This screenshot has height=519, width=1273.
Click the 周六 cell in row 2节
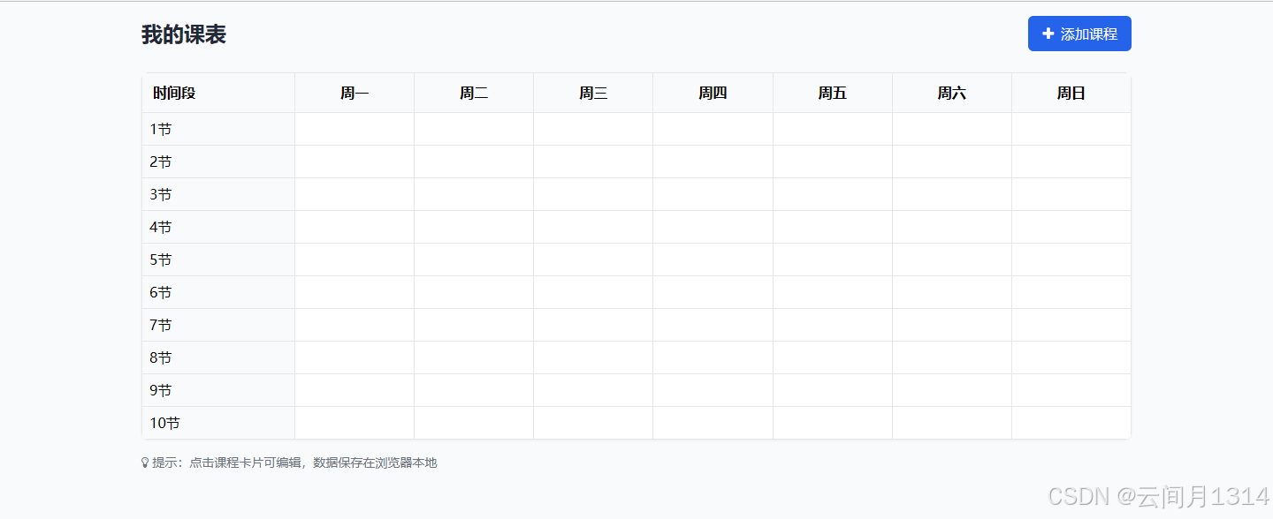pos(952,162)
